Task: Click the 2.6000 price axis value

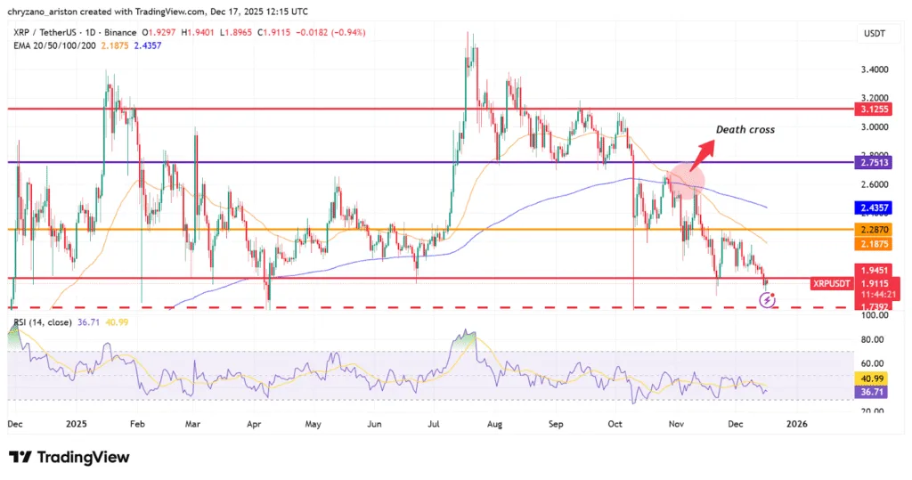Action: [875, 185]
